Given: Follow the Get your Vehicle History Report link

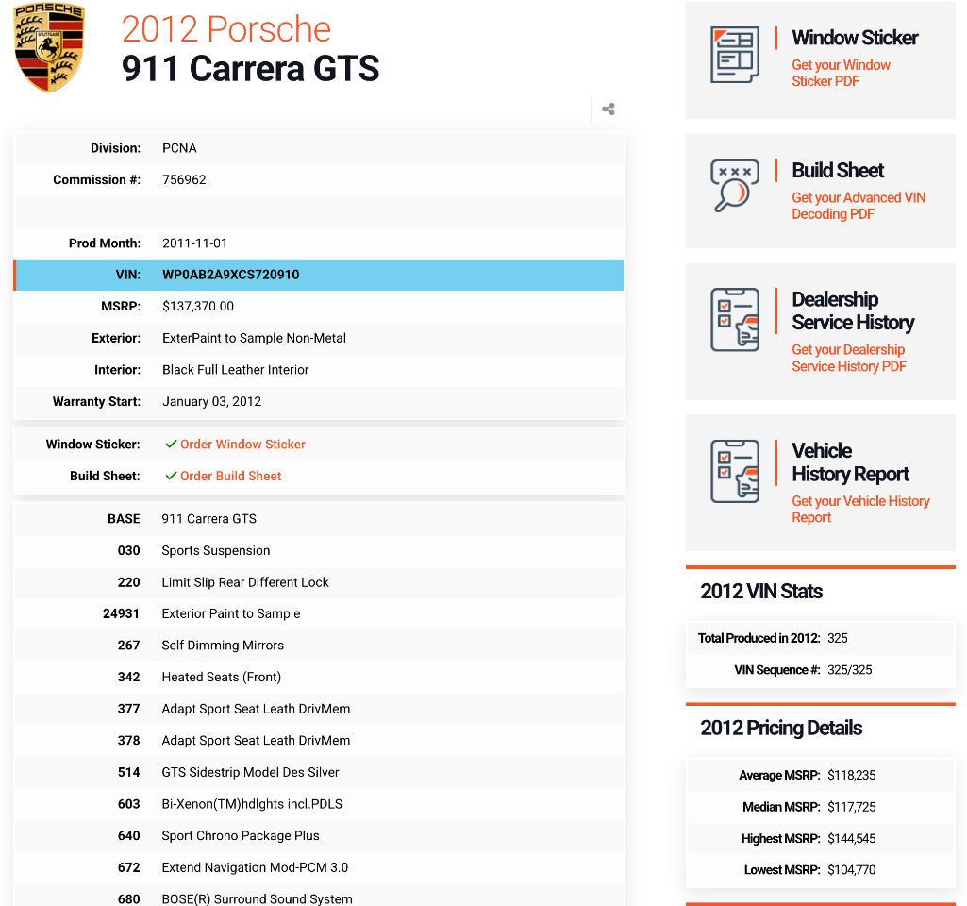Looking at the screenshot, I should (860, 509).
